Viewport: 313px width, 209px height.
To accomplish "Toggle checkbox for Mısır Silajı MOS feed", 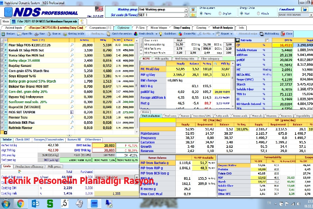I will [3, 44].
